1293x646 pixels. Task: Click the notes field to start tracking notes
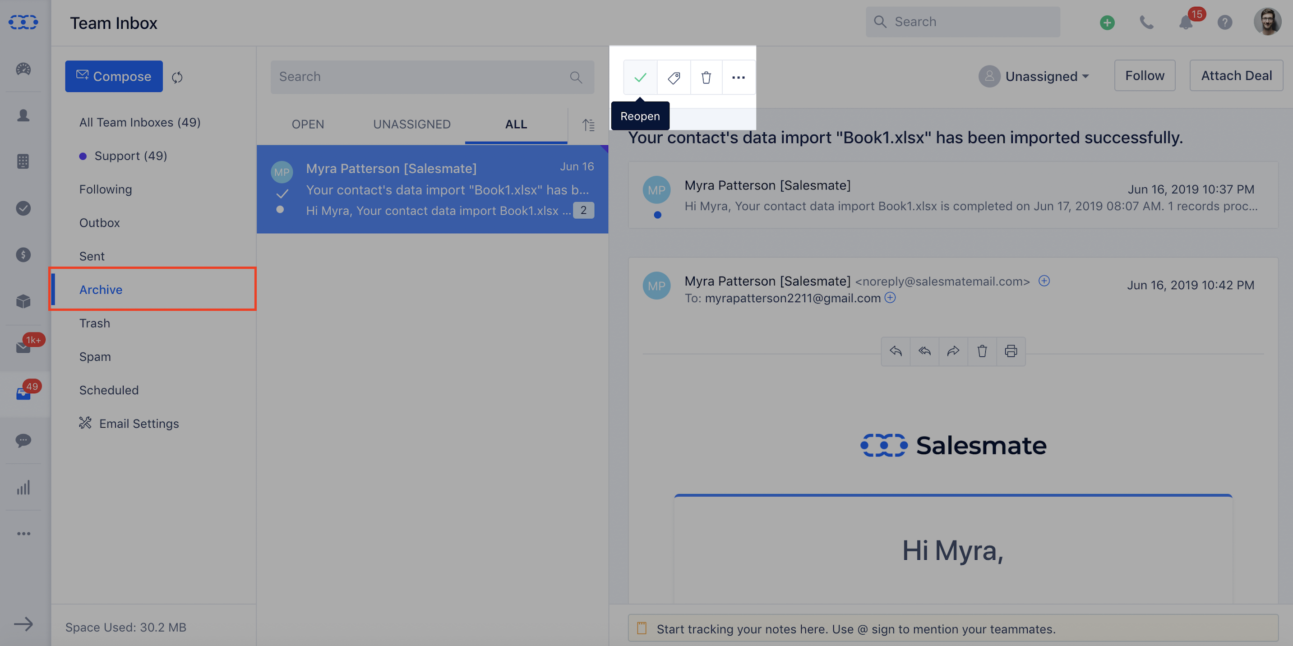click(x=953, y=628)
